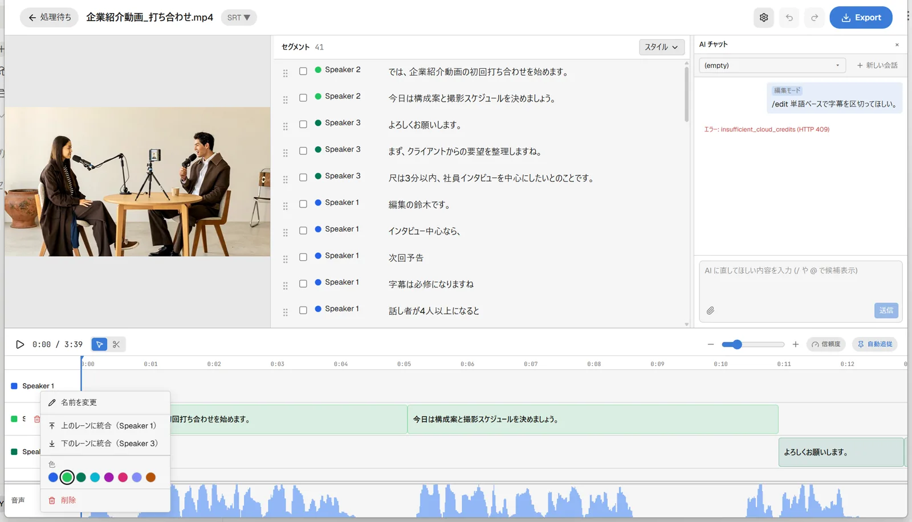
Task: Select 下のレーンに統合 (Speaker 3)
Action: pos(105,443)
